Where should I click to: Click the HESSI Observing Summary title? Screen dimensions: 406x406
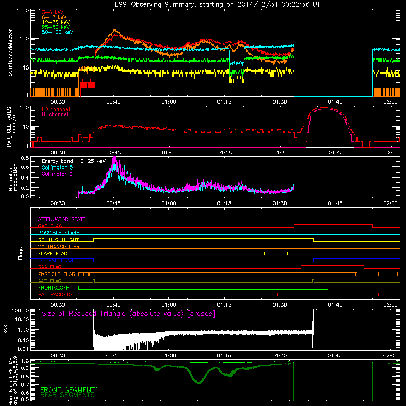tap(215, 5)
